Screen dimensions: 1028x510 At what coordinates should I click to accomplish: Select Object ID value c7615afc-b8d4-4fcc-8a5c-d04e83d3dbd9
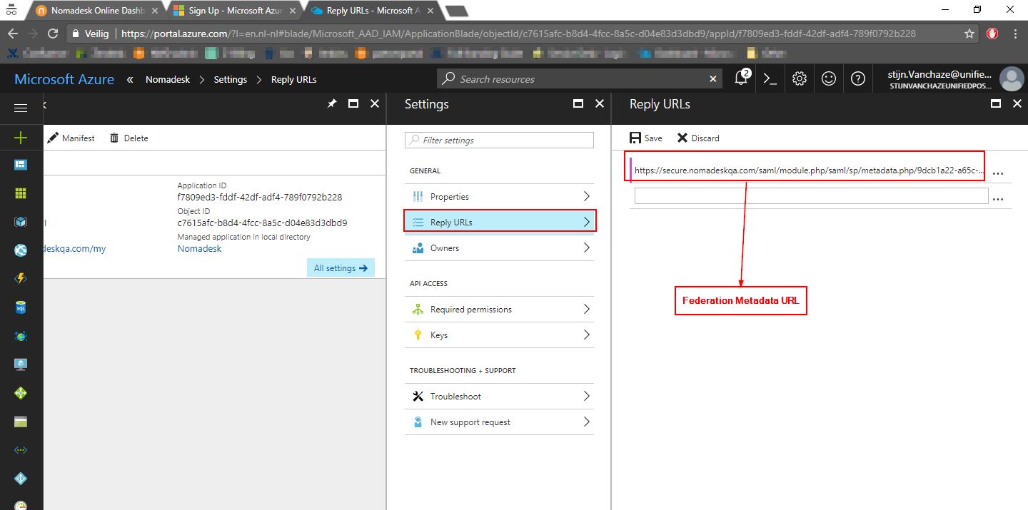263,223
